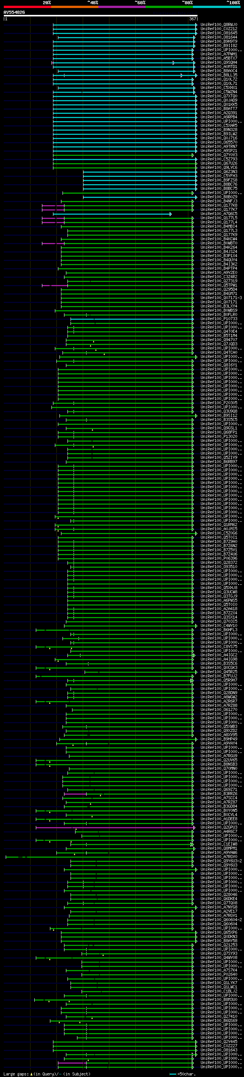Click the red 20% legend segment

[27, 7]
